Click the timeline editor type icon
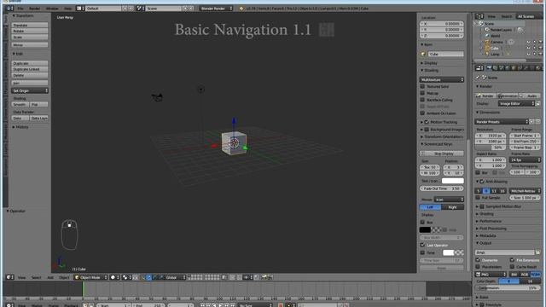The width and height of the screenshot is (546, 307). click(x=9, y=305)
